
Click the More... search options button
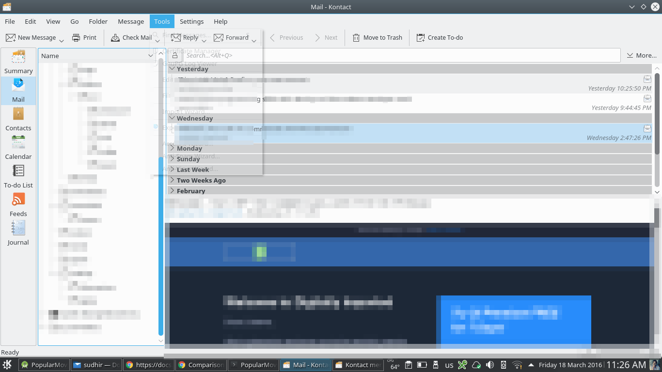[x=642, y=55]
